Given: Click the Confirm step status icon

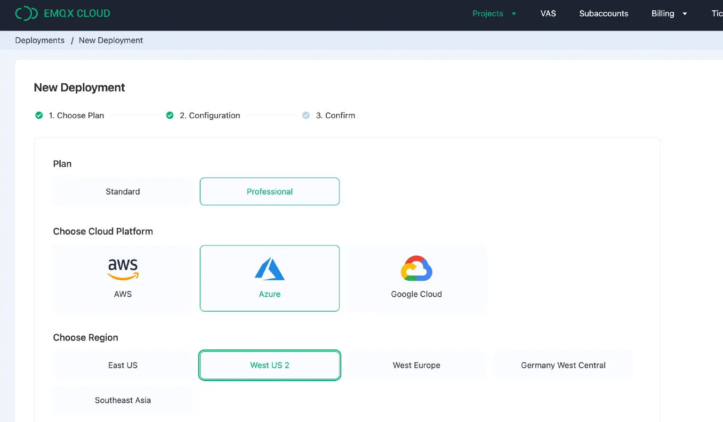Looking at the screenshot, I should pos(306,115).
